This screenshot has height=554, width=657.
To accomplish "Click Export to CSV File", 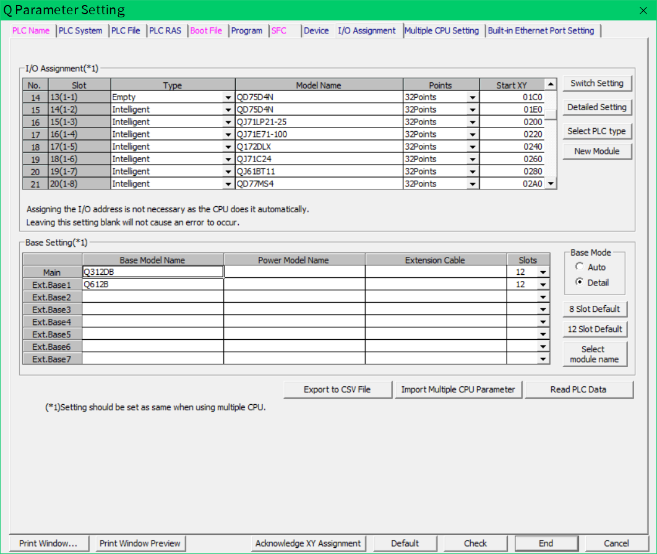I will (337, 389).
